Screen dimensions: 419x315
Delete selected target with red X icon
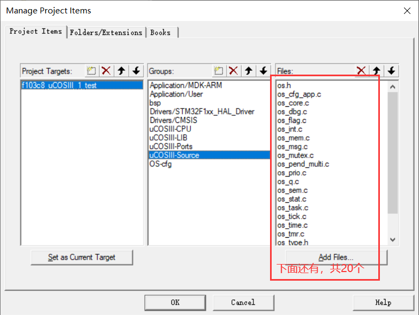pos(106,71)
